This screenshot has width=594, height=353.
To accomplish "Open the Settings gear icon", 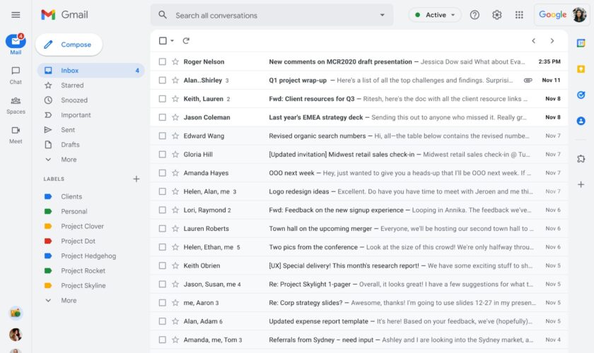I will pyautogui.click(x=497, y=15).
